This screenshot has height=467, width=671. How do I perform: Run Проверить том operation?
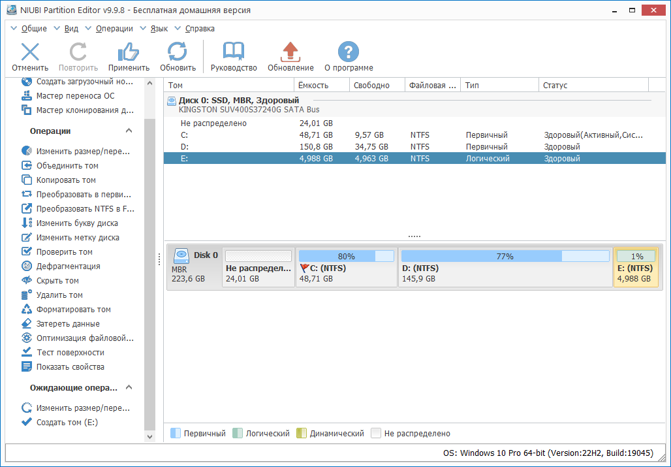57,252
